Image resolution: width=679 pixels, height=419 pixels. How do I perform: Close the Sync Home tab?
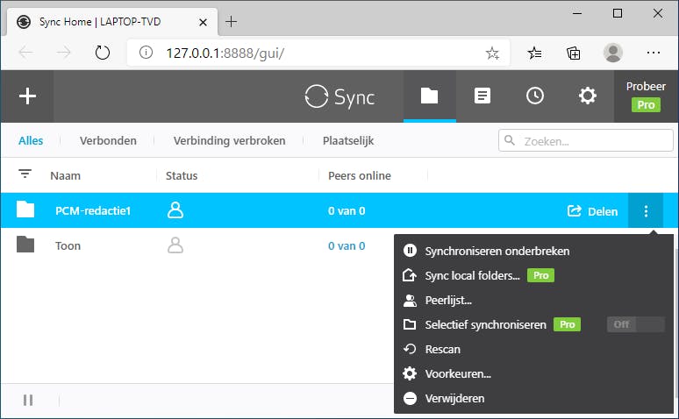click(203, 22)
